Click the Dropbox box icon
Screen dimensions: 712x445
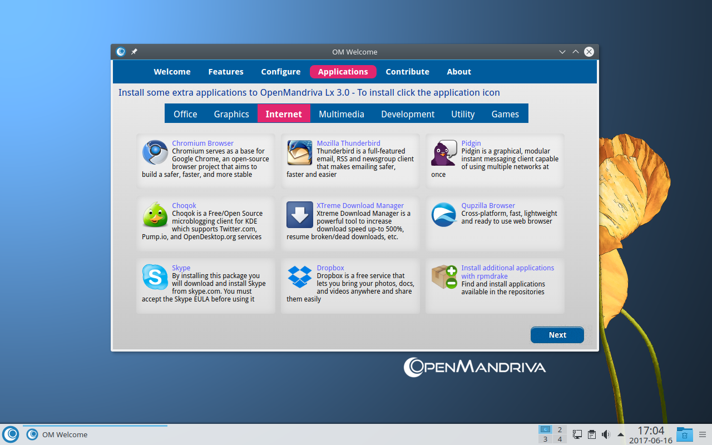tap(299, 277)
